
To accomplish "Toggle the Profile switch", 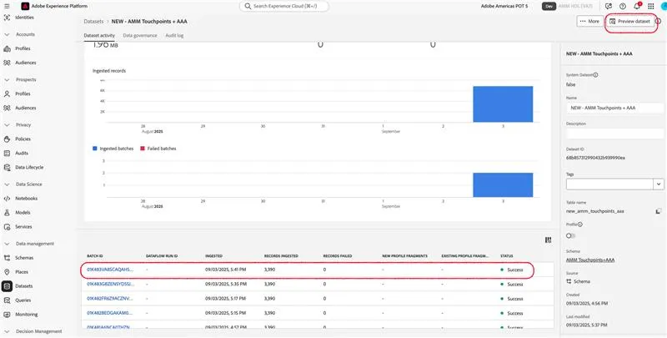I will pyautogui.click(x=571, y=235).
